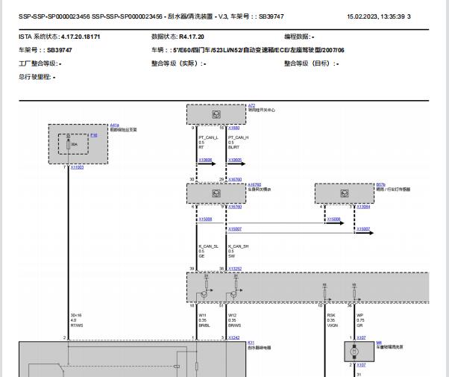Click the timestamp 15.02.2023, 13:35:39
Viewport: 449px width, 377px height.
376,16
